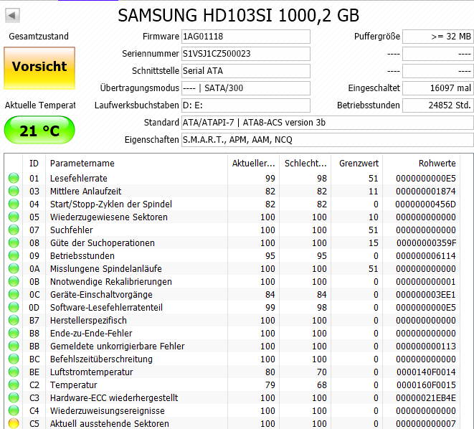Screen dimensions: 474x429
Task: Click the Rohwerte column header
Action: point(422,164)
